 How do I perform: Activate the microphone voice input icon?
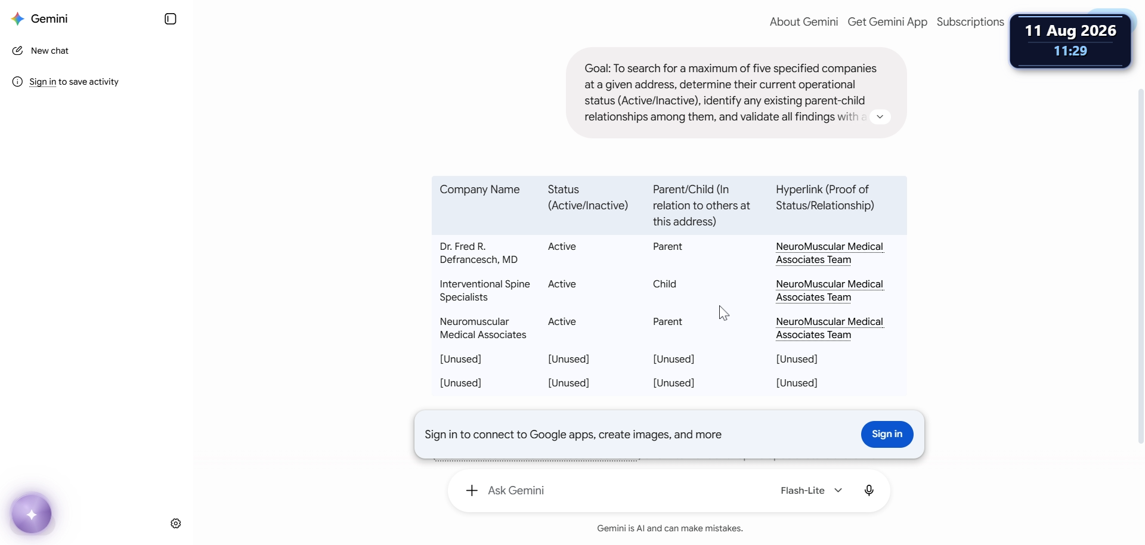click(869, 491)
